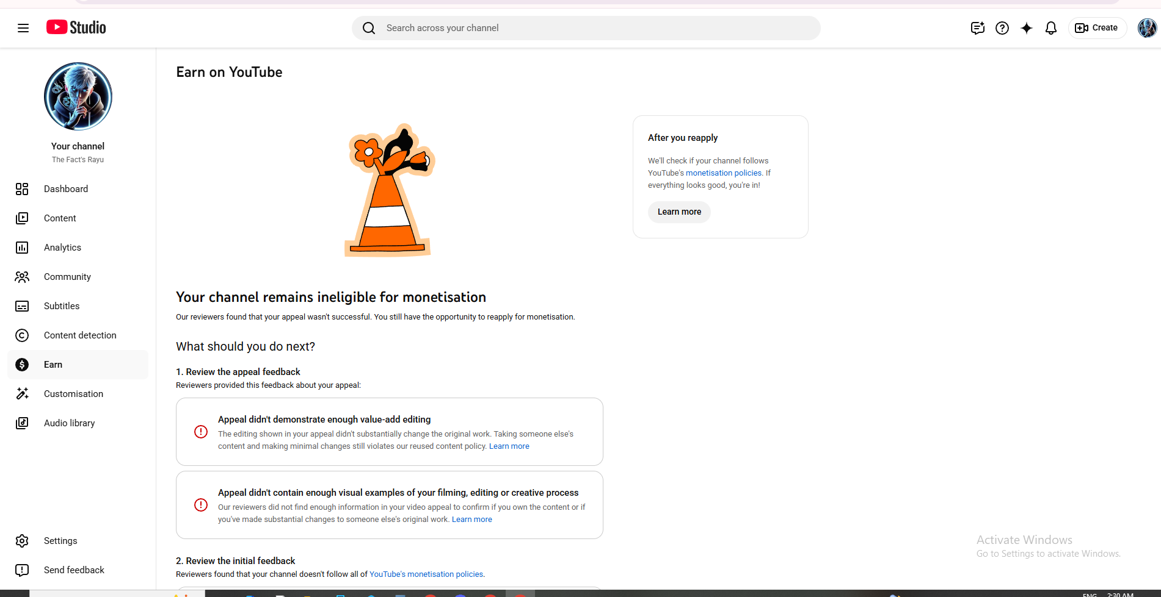The width and height of the screenshot is (1161, 597).
Task: Click the Create button
Action: click(1097, 28)
